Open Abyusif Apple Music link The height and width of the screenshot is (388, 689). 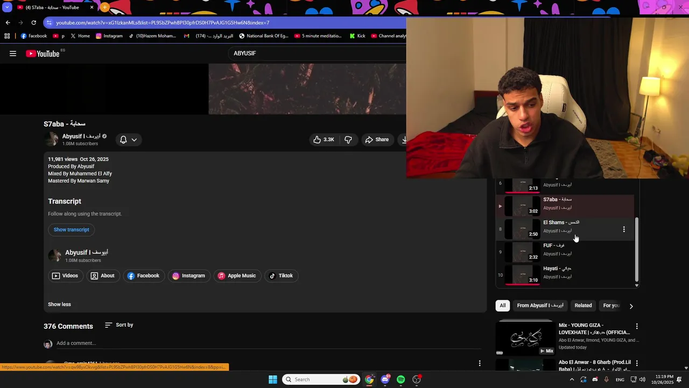click(x=236, y=275)
